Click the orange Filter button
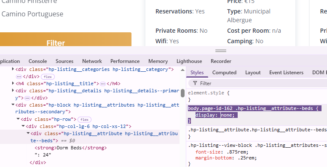Screen dimensions: 327x167 (65, 39)
